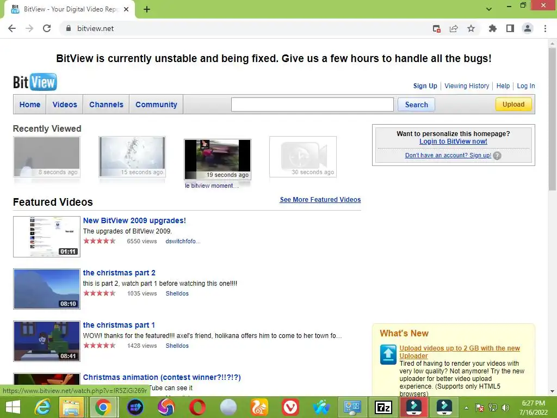This screenshot has width=557, height=418.
Task: Click the 08:10 video thumbnail
Action: tap(47, 288)
